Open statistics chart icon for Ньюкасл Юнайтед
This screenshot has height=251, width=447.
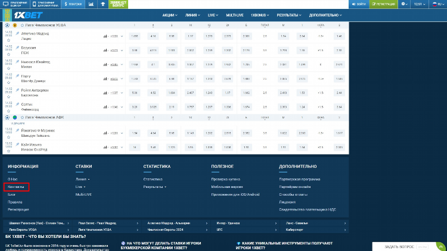click(105, 65)
